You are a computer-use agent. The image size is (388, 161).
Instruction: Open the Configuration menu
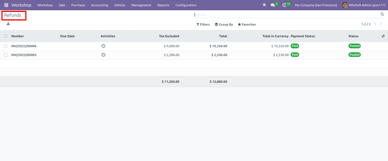(x=186, y=5)
